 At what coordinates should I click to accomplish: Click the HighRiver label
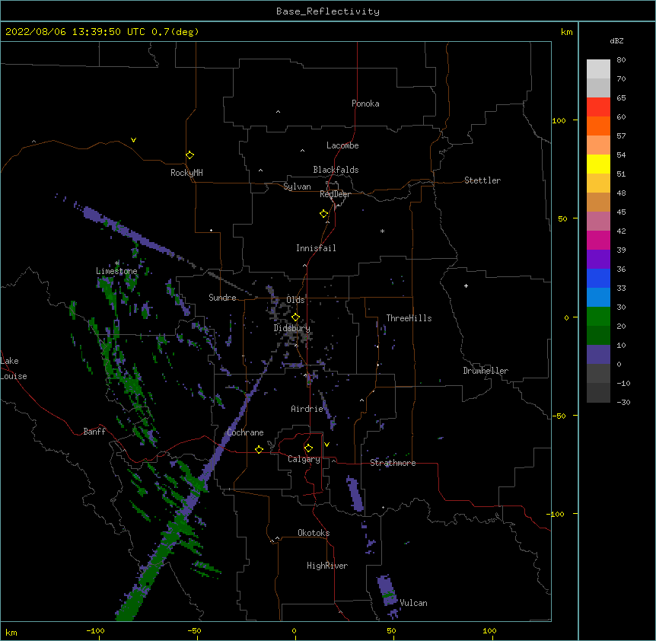[x=327, y=566]
